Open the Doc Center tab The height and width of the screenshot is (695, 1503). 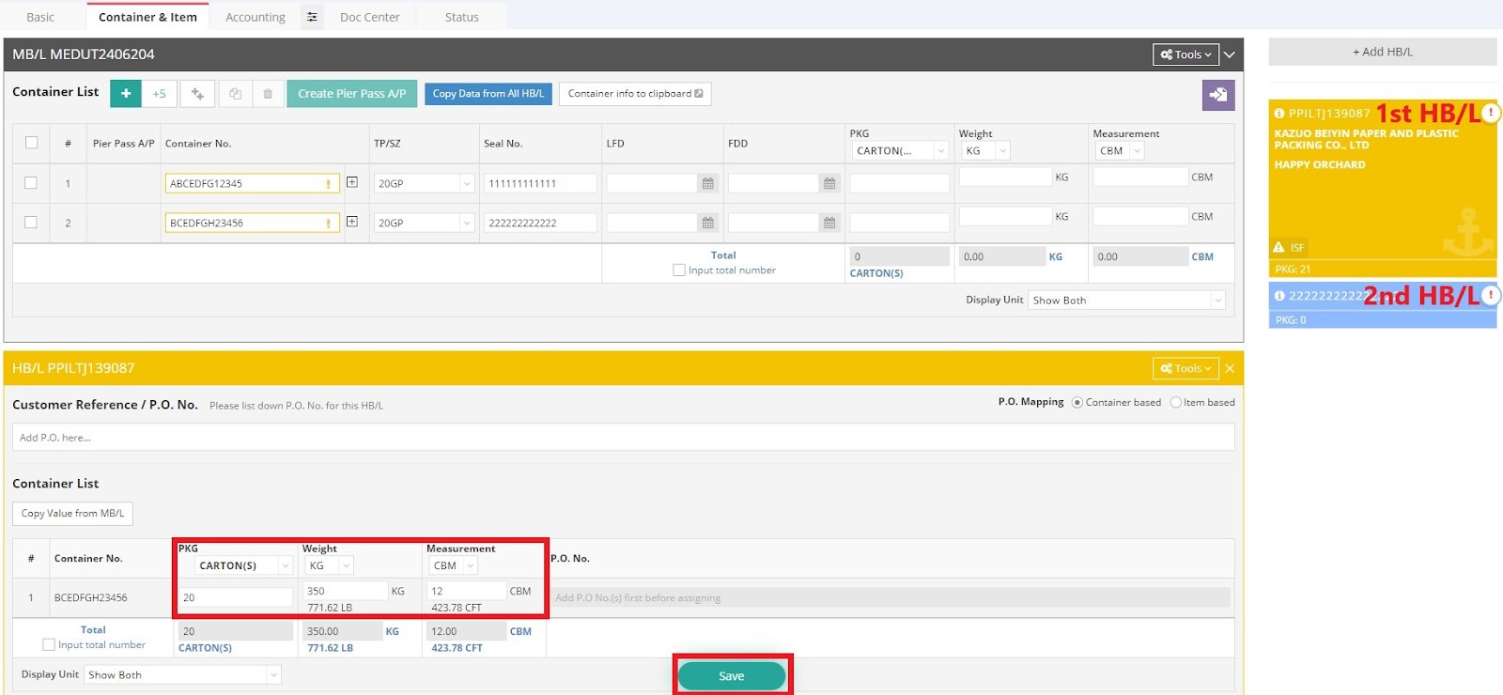point(369,17)
